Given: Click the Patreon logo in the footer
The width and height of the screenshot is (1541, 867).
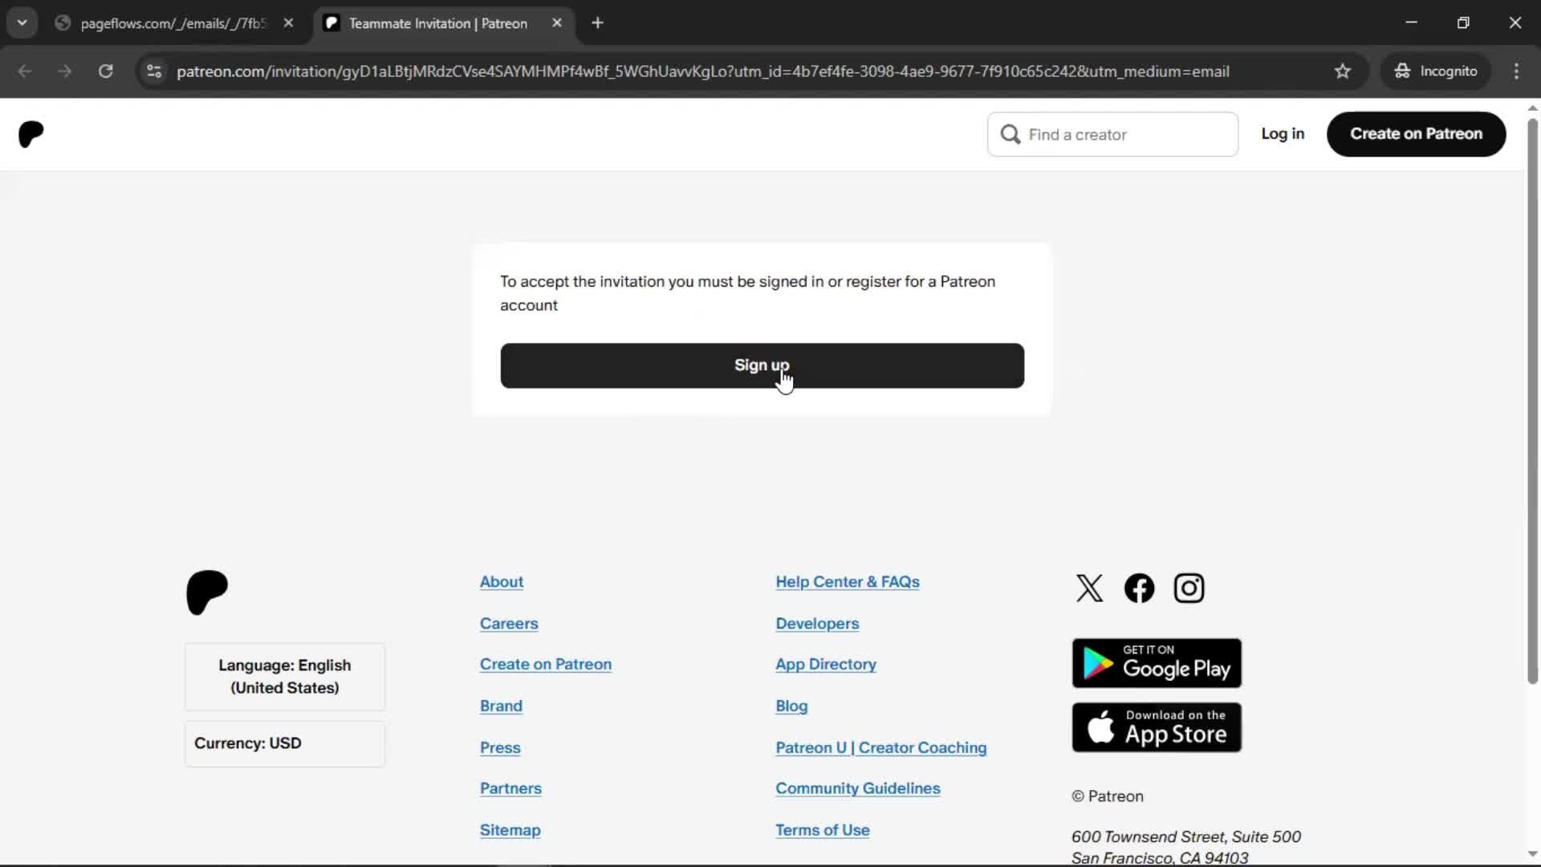Looking at the screenshot, I should click(207, 592).
